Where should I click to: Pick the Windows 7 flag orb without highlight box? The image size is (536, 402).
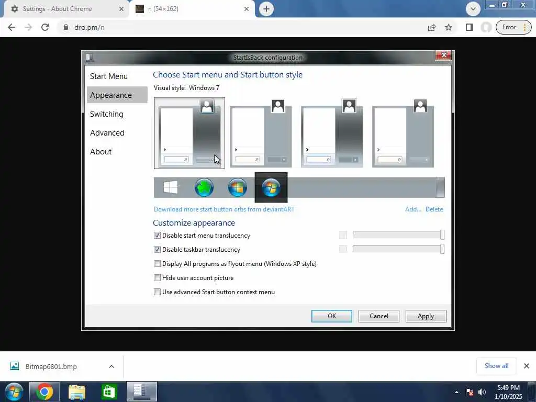[238, 187]
